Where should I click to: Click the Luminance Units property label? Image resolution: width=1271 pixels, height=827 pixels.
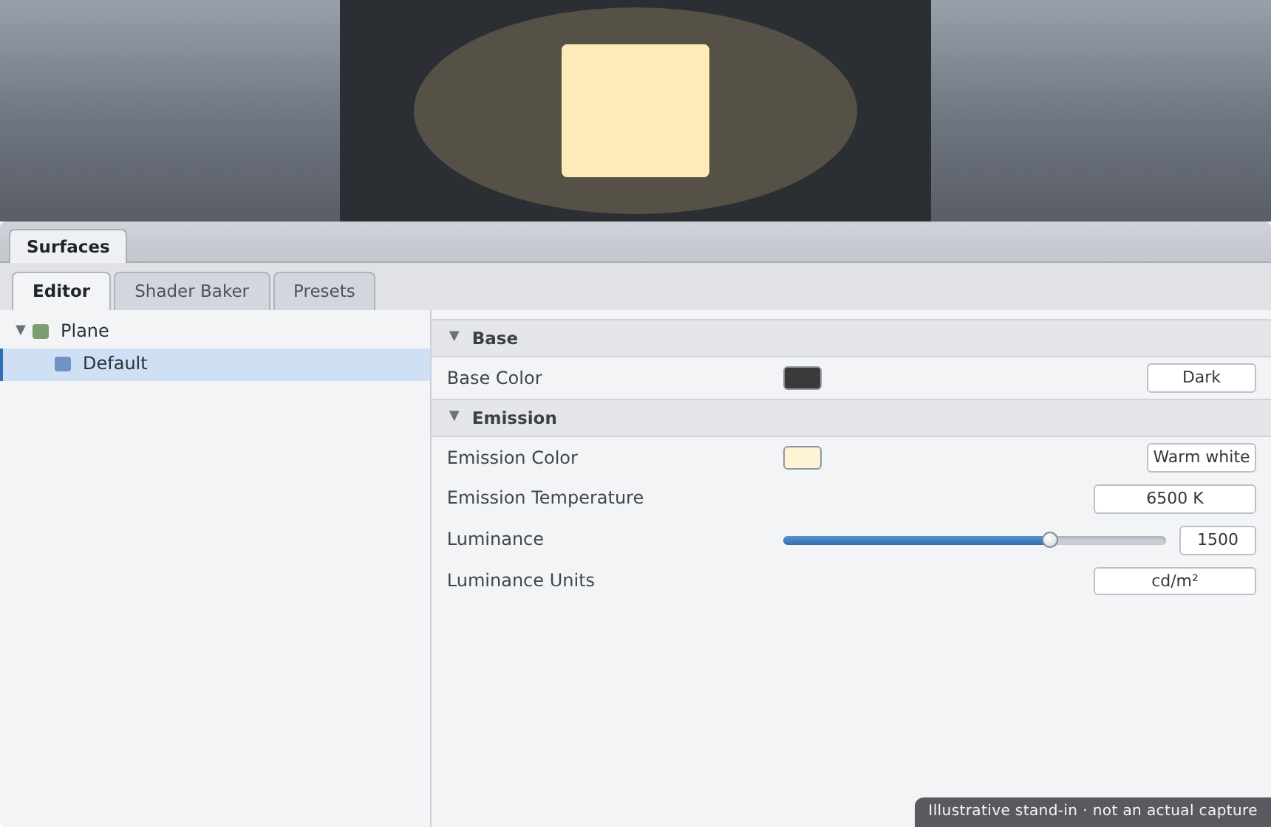[x=520, y=580]
